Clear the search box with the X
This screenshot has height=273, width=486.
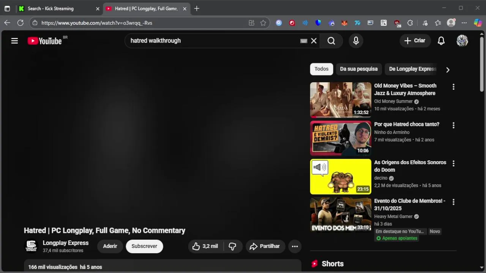[x=314, y=41]
